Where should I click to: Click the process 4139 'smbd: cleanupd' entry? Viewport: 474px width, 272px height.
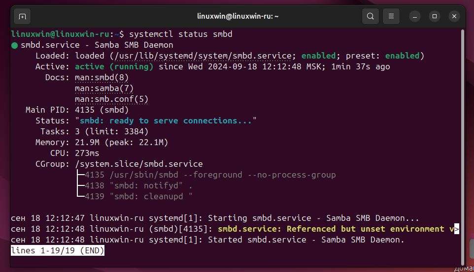(138, 197)
